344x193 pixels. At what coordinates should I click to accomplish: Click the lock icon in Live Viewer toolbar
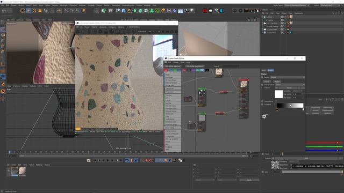(106, 32)
